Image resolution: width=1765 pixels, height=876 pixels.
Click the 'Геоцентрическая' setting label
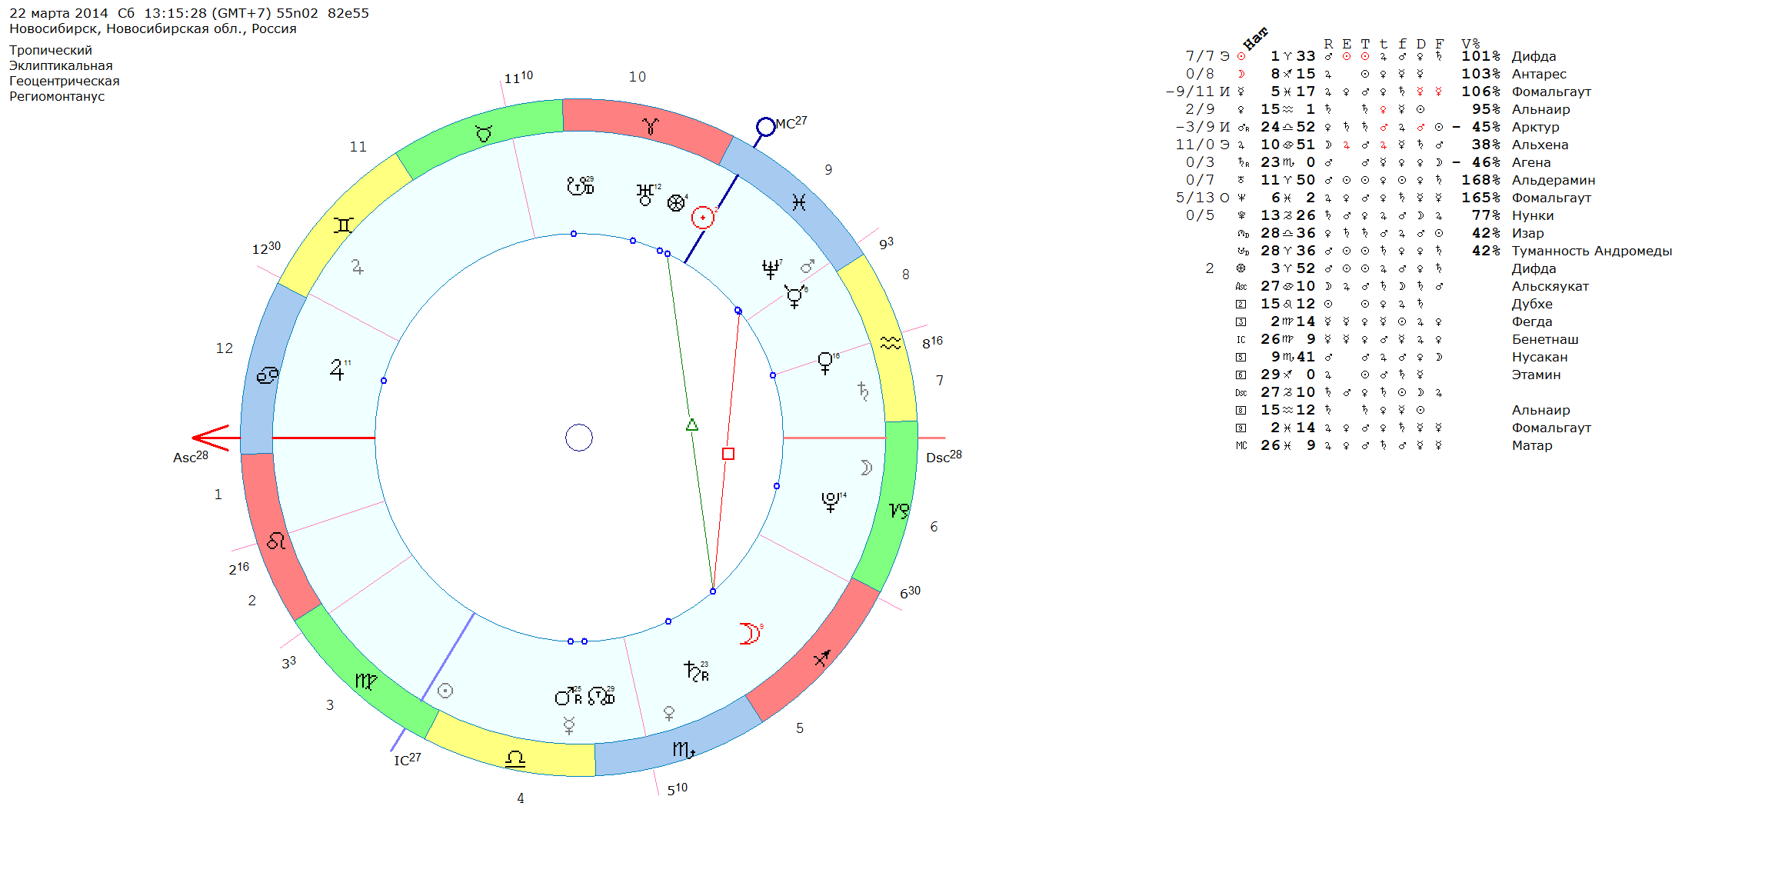pyautogui.click(x=65, y=82)
